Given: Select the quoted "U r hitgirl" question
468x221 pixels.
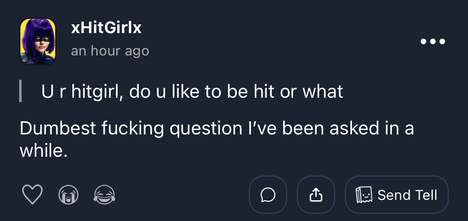Looking at the screenshot, I should point(192,92).
